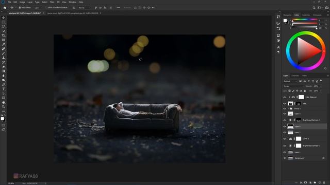Open the File menu
This screenshot has height=185, width=330.
pyautogui.click(x=9, y=2)
